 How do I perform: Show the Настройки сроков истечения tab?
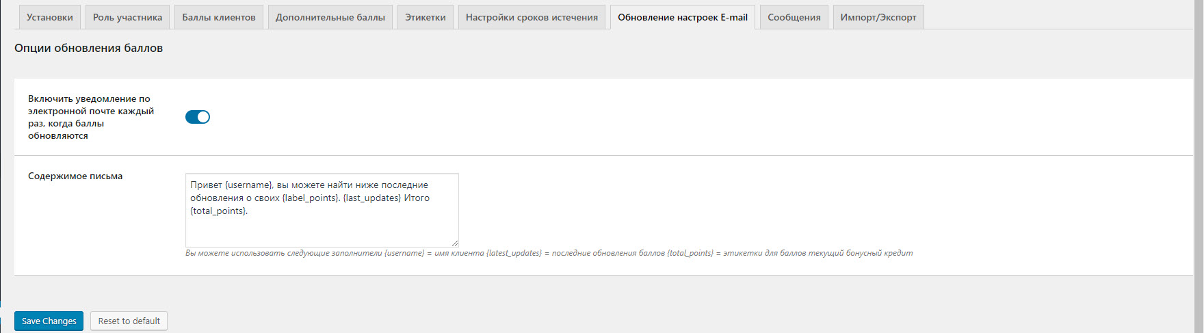(532, 17)
